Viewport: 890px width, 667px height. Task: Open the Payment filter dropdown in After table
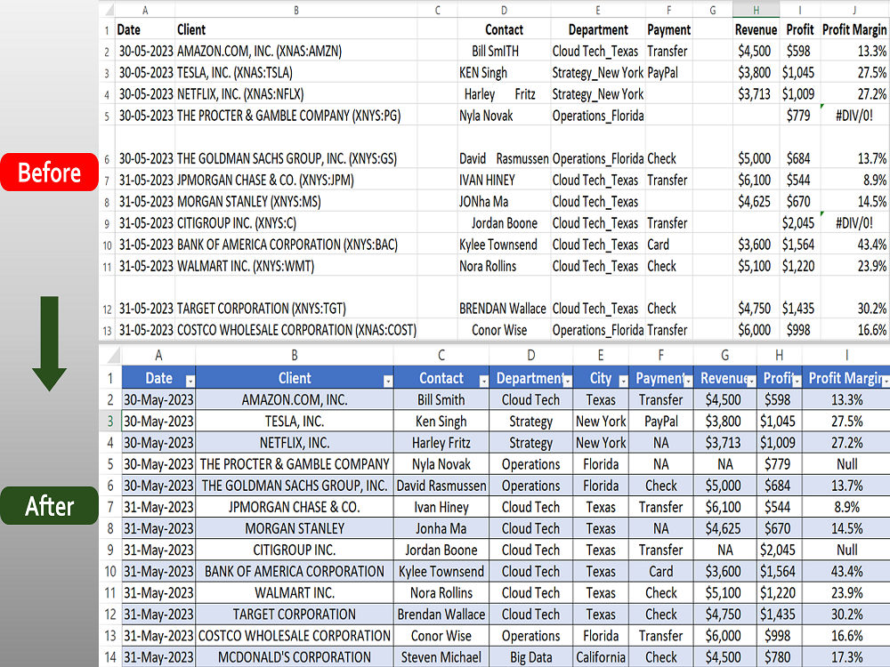[x=688, y=382]
